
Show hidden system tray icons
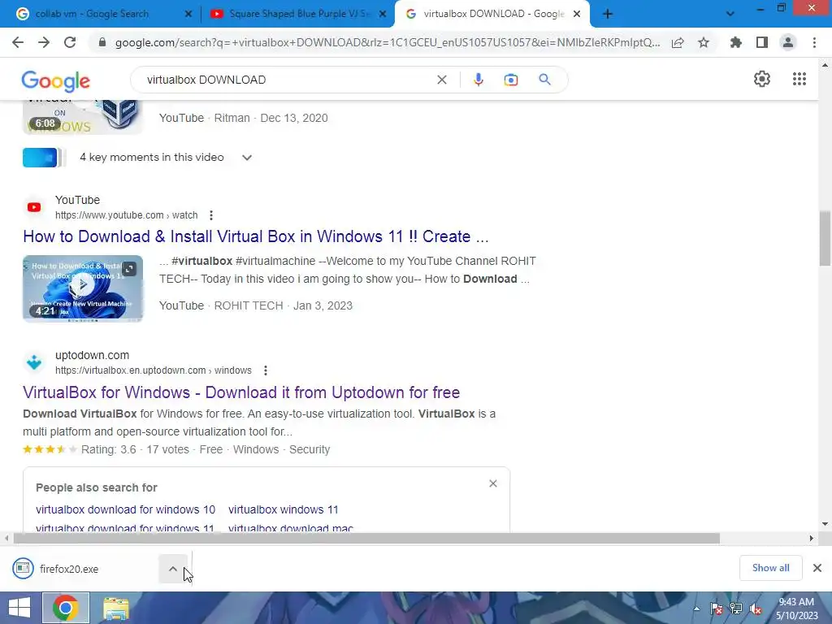696,609
